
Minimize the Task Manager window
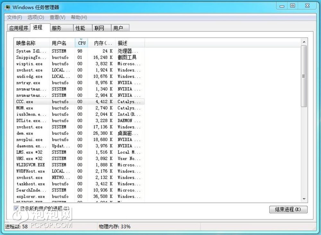pos(282,6)
